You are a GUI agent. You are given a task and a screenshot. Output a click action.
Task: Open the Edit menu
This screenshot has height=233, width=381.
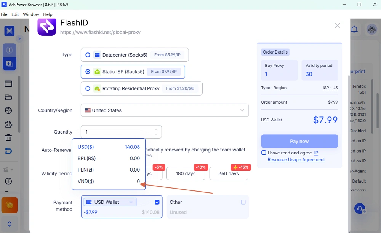[x=15, y=14]
